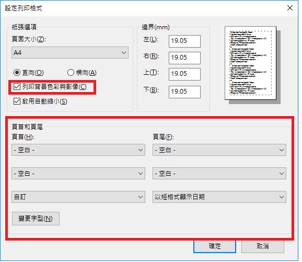Open the first 頁首 header dropdown
The width and height of the screenshot is (302, 262).
click(x=78, y=150)
